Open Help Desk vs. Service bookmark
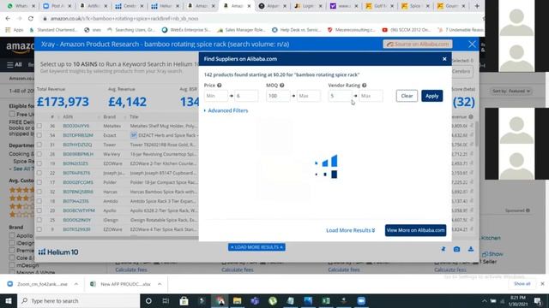 tap(296, 30)
